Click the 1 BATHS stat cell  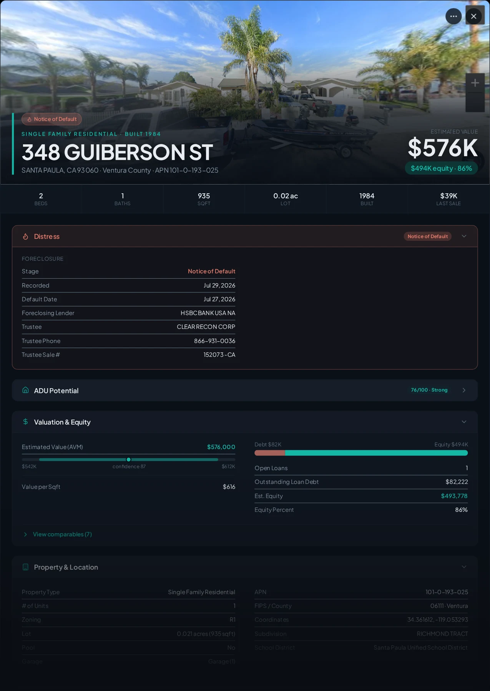[122, 199]
